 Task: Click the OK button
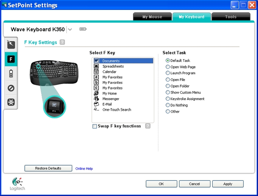[161, 184]
